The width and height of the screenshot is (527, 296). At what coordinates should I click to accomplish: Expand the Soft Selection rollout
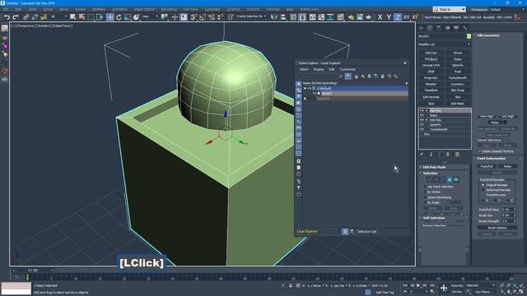[434, 218]
